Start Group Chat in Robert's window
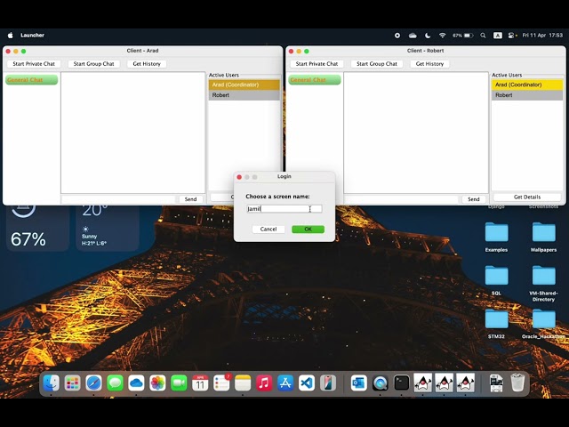The image size is (569, 427). 377,64
